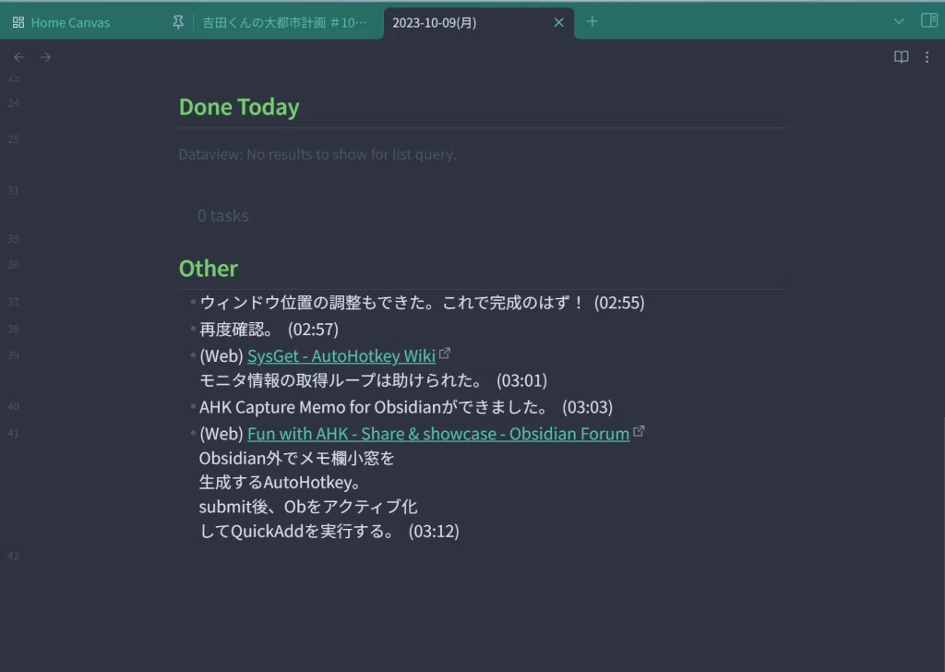The image size is (945, 672).
Task: Click the Dataview no results message
Action: pos(317,154)
